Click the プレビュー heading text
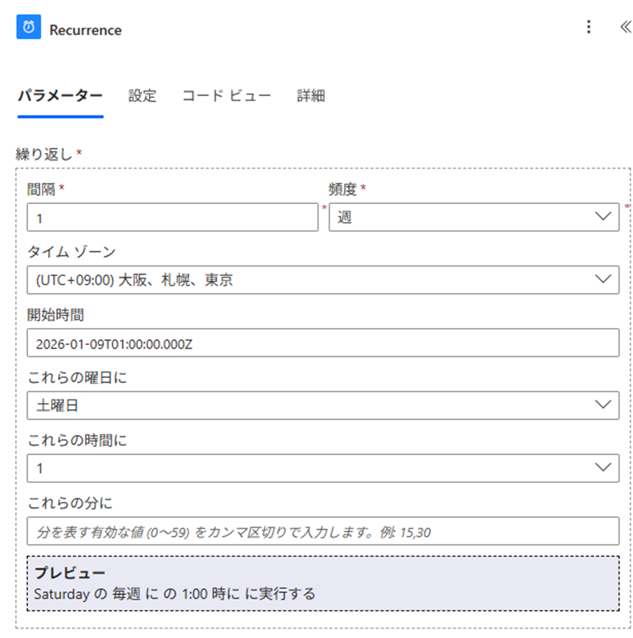This screenshot has height=638, width=633. tap(70, 573)
